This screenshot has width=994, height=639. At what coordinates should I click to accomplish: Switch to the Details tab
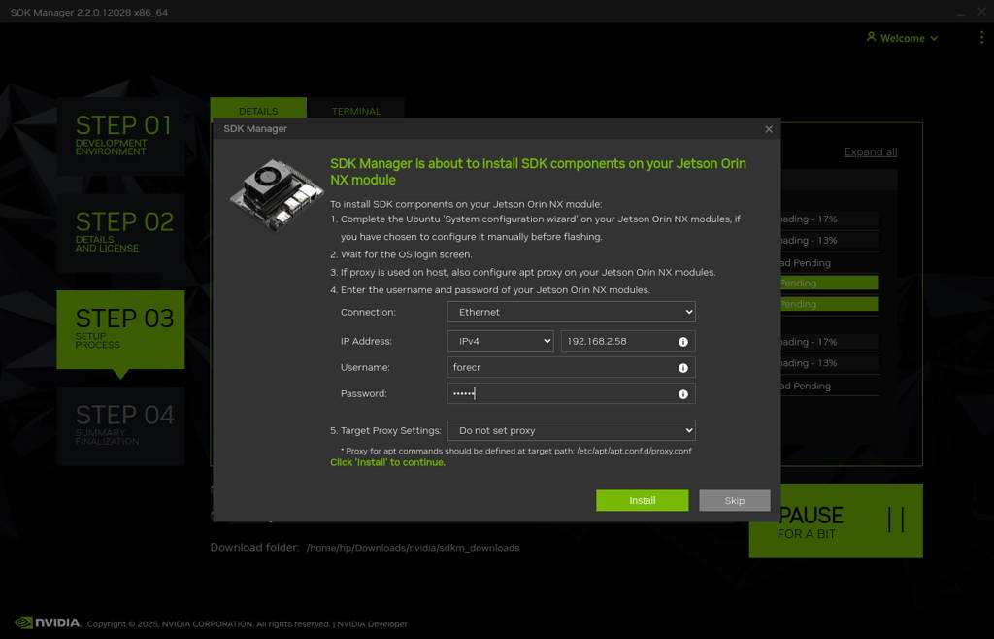(x=258, y=109)
